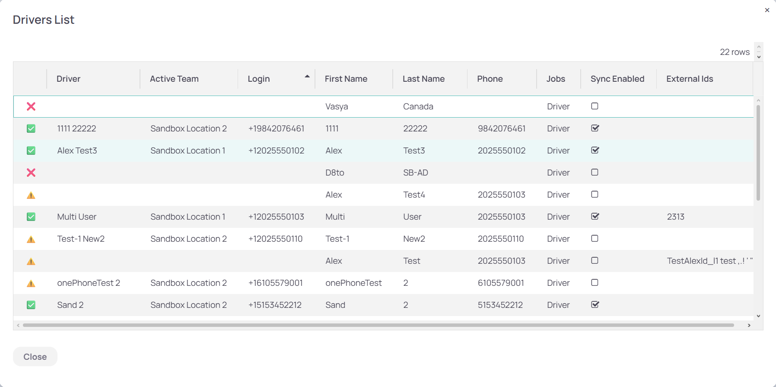The width and height of the screenshot is (776, 387).
Task: Click external id '2313'
Action: 676,217
